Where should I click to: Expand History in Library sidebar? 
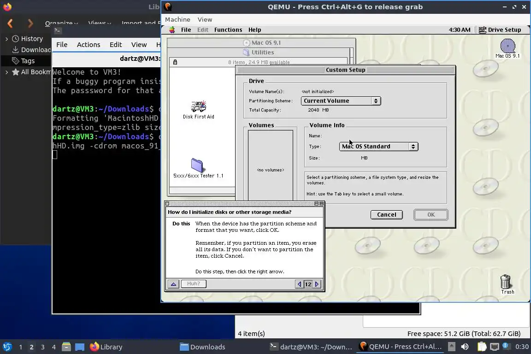pos(6,39)
